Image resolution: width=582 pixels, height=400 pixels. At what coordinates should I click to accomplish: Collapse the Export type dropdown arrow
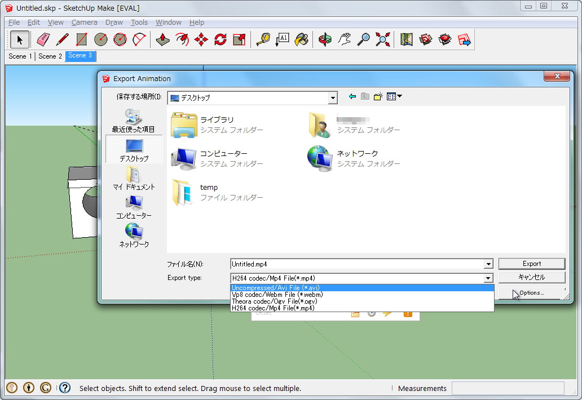488,278
